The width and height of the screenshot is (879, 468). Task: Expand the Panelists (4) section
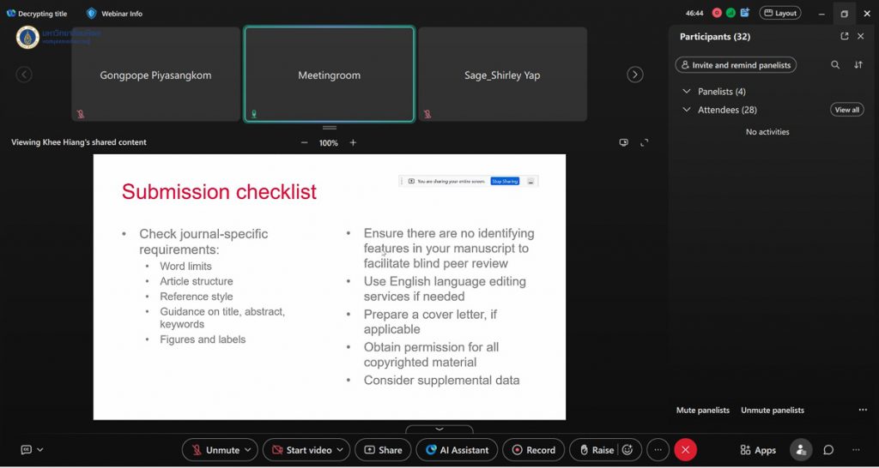[x=687, y=92]
